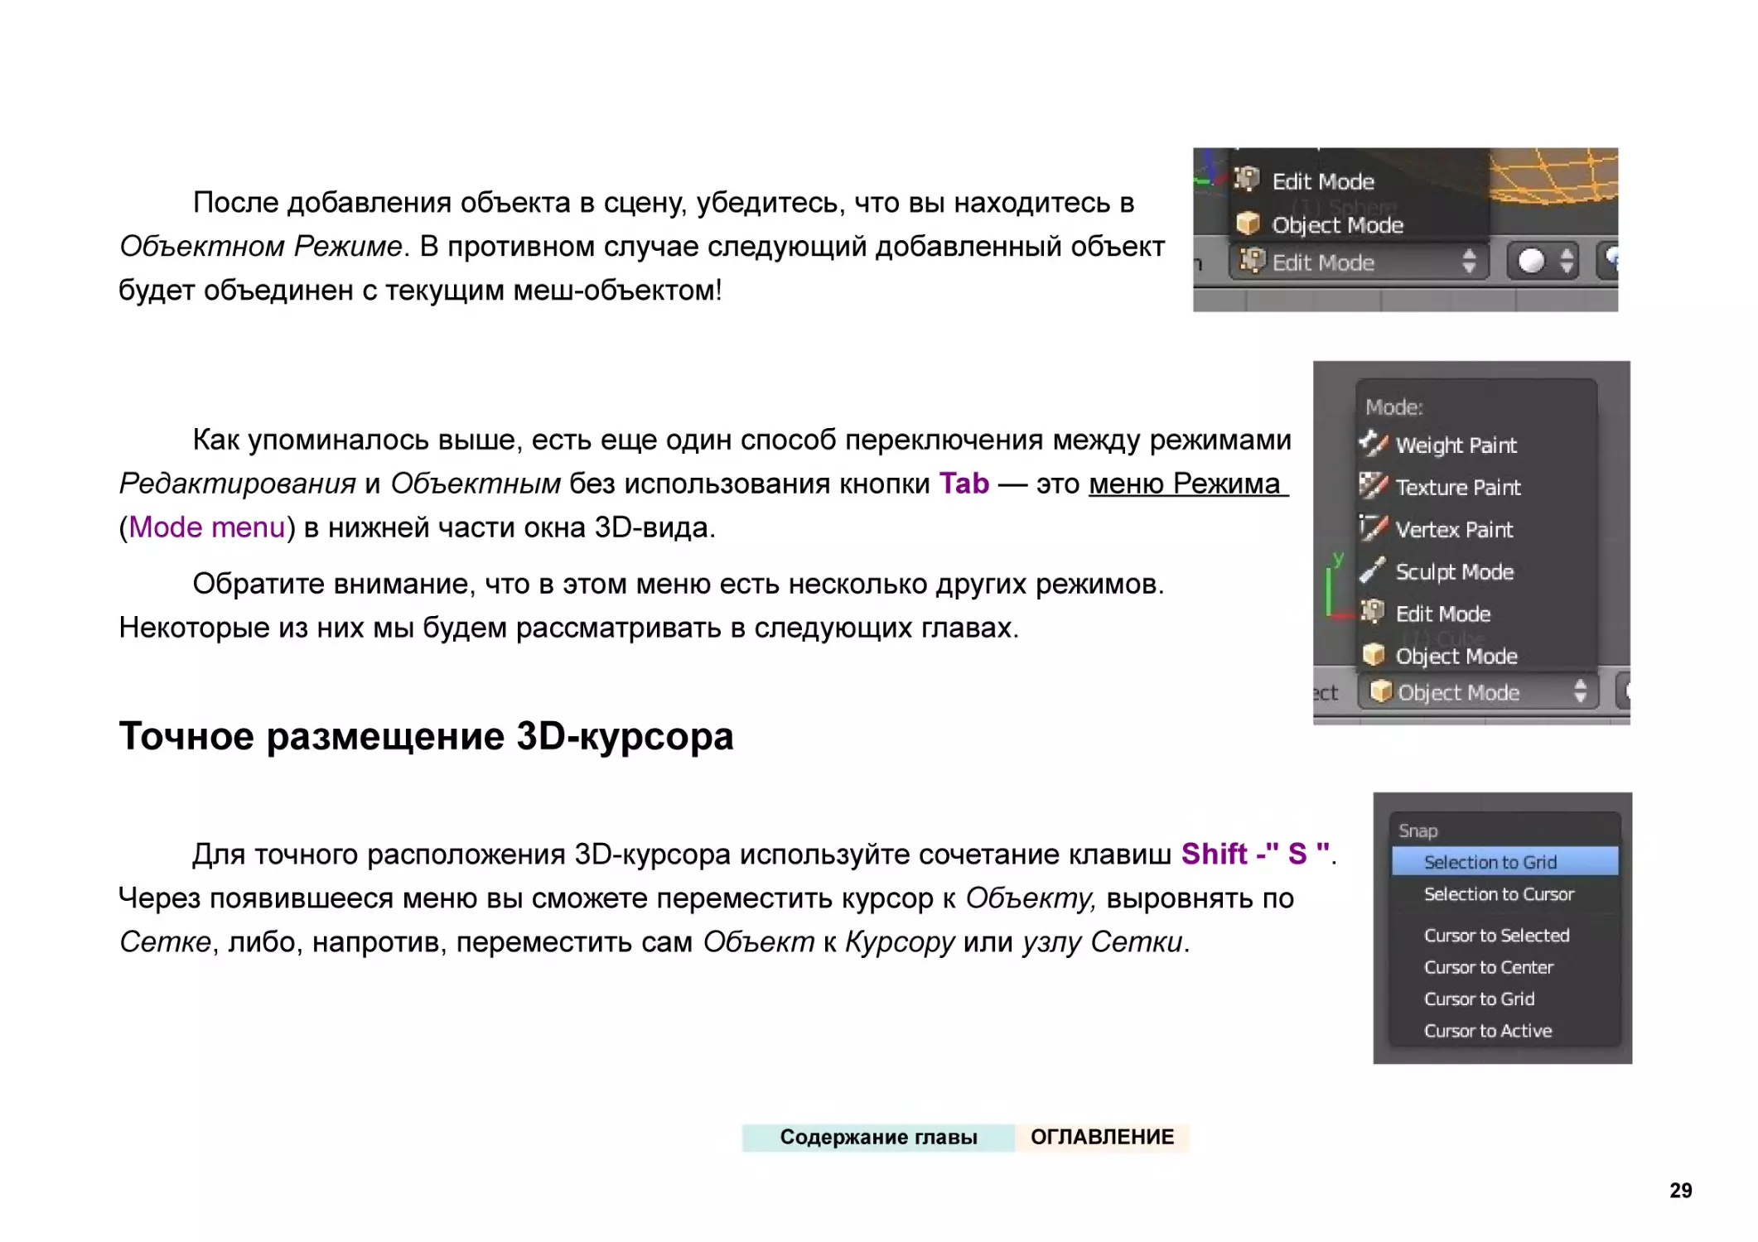Click Cursor to Grid in Snap menu
1758x1242 pixels.
[1504, 999]
